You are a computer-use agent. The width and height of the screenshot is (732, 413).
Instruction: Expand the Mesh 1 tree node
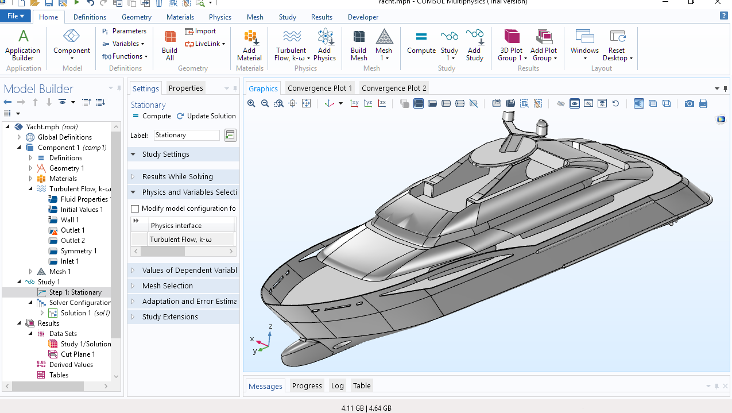(x=30, y=272)
